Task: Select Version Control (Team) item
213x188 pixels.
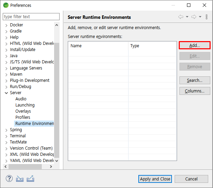Action: click(31, 148)
